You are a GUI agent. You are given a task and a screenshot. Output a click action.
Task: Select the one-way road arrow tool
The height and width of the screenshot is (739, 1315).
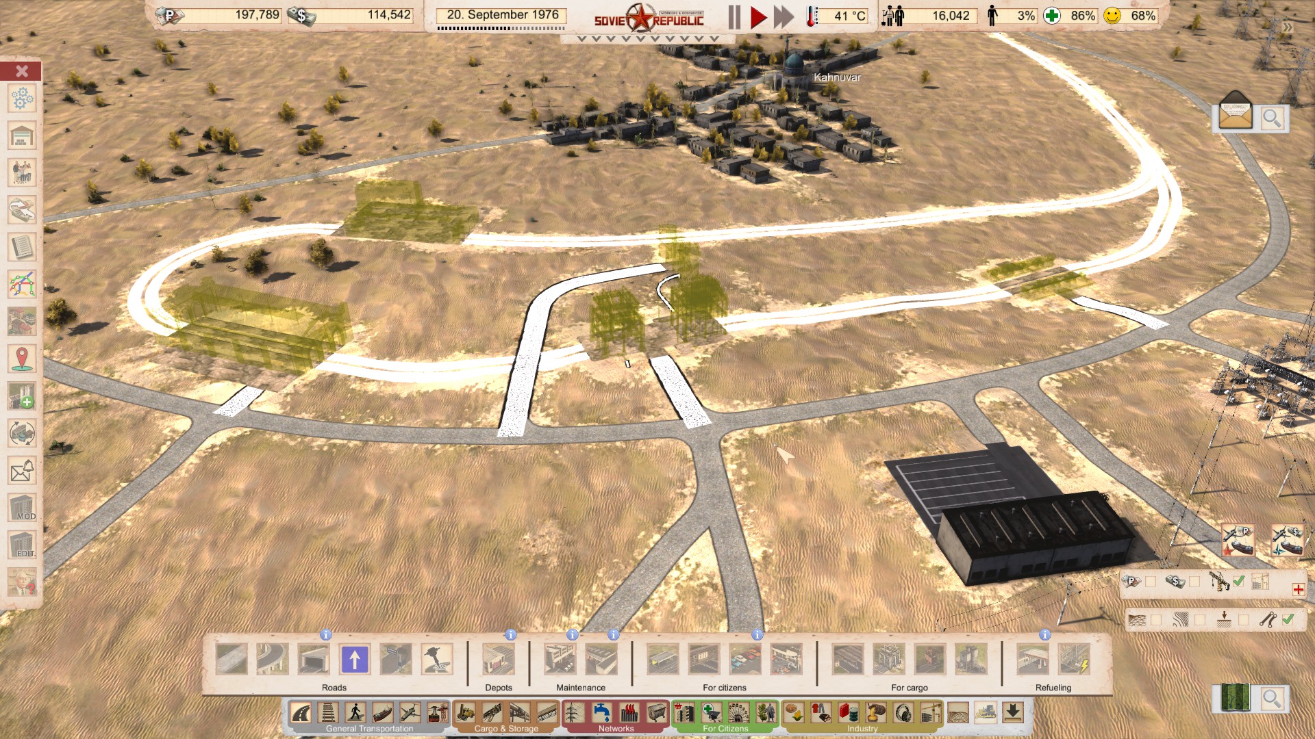355,660
